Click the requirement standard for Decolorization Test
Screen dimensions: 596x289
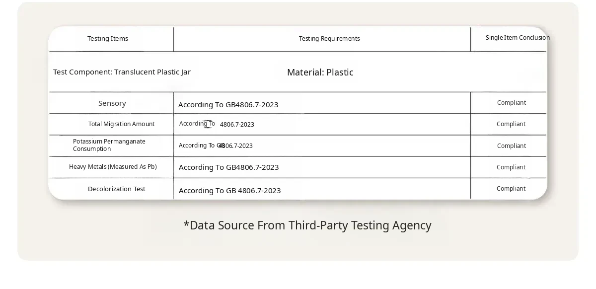point(229,191)
